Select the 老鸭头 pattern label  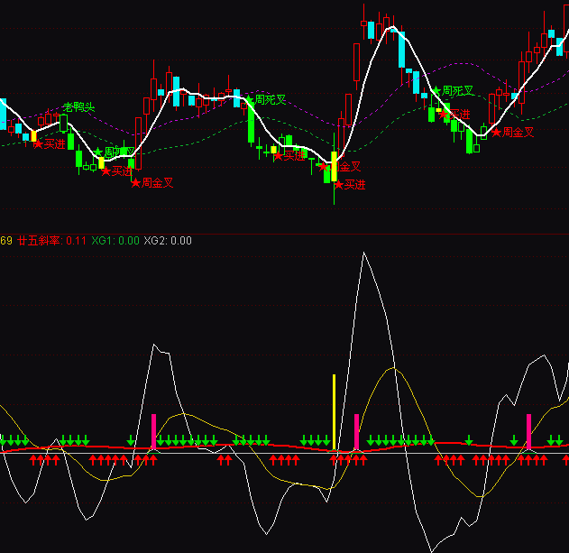79,107
